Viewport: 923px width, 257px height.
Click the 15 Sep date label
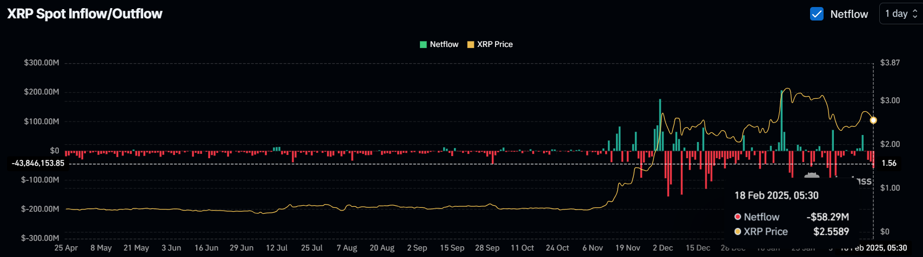(452, 248)
